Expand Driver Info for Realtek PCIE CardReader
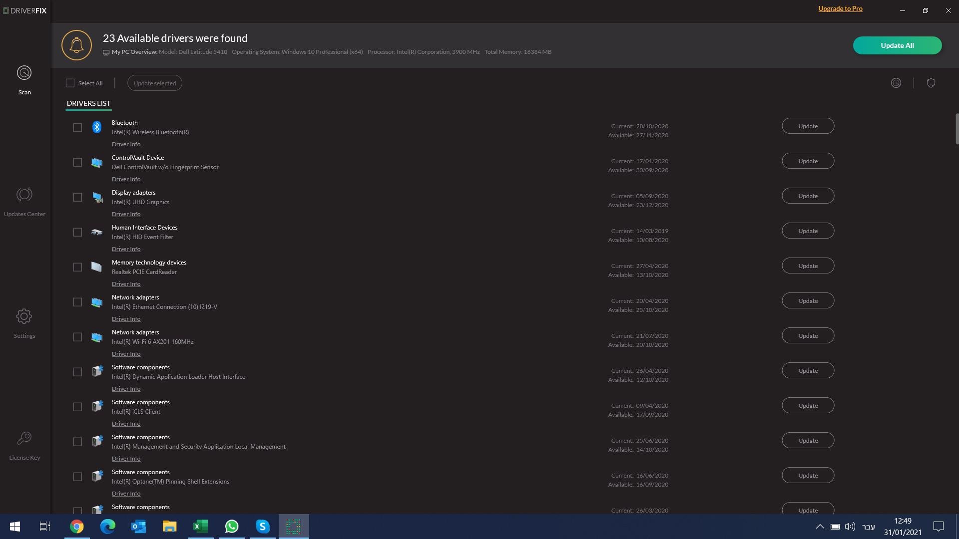959x539 pixels. point(126,283)
